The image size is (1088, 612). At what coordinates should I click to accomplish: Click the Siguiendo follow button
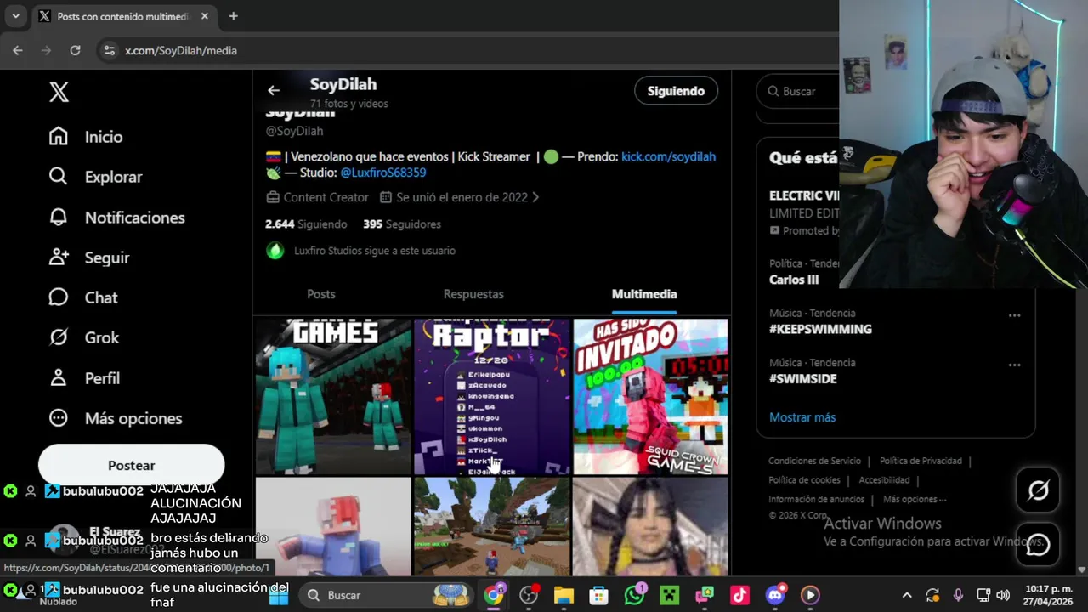point(677,91)
